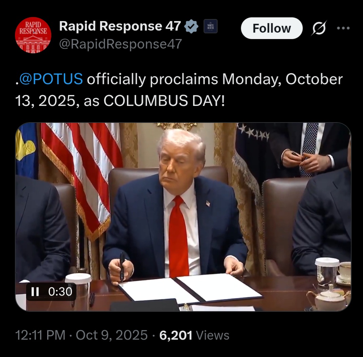Click the 12:11 PM post time

tap(40, 335)
